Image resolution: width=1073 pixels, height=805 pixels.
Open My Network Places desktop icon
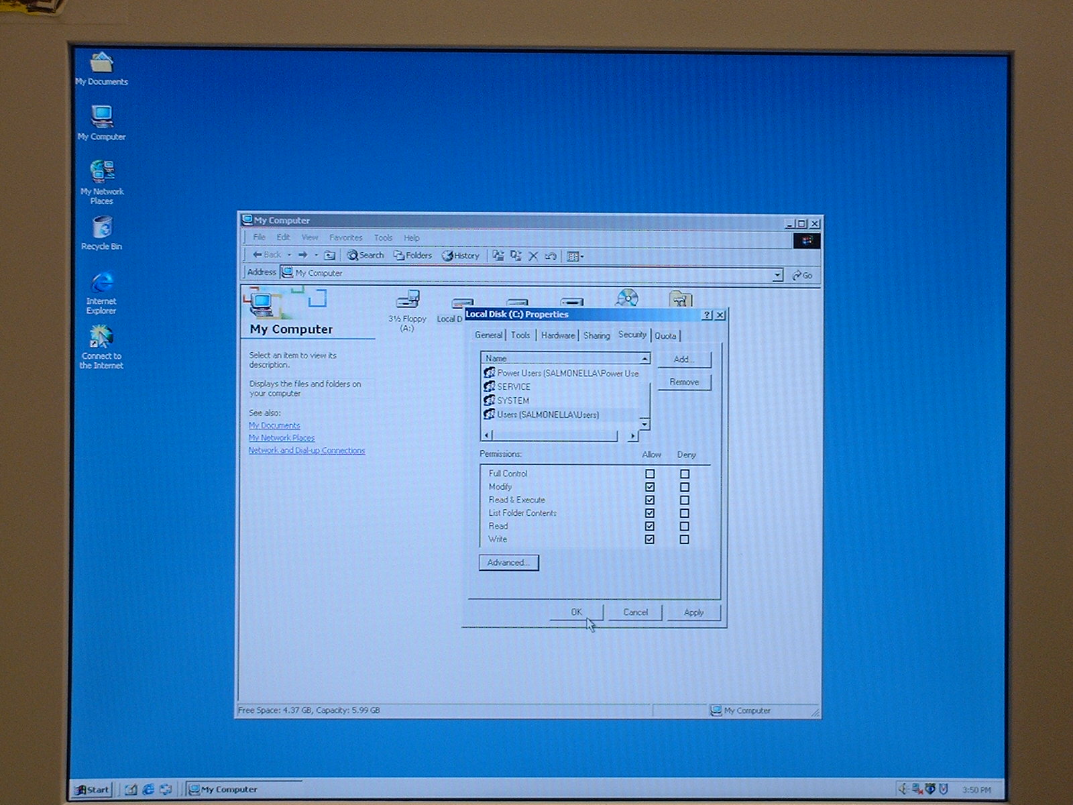(102, 172)
